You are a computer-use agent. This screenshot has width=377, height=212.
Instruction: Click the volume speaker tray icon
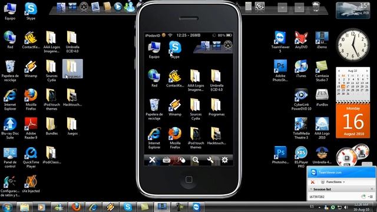(x=346, y=207)
